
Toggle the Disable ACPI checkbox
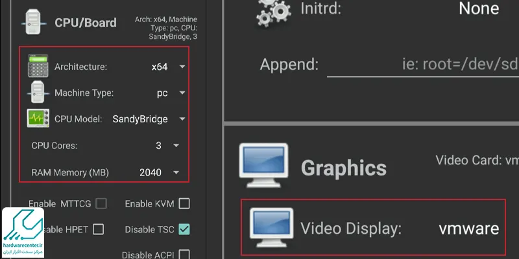pyautogui.click(x=184, y=254)
